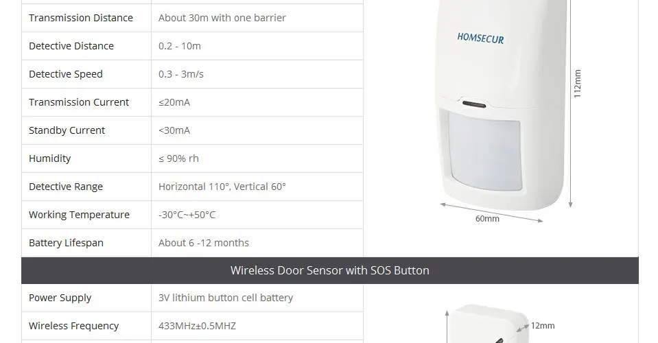
Task: Select the Wireless Door Sensor with SOS Button header
Action: coord(330,270)
